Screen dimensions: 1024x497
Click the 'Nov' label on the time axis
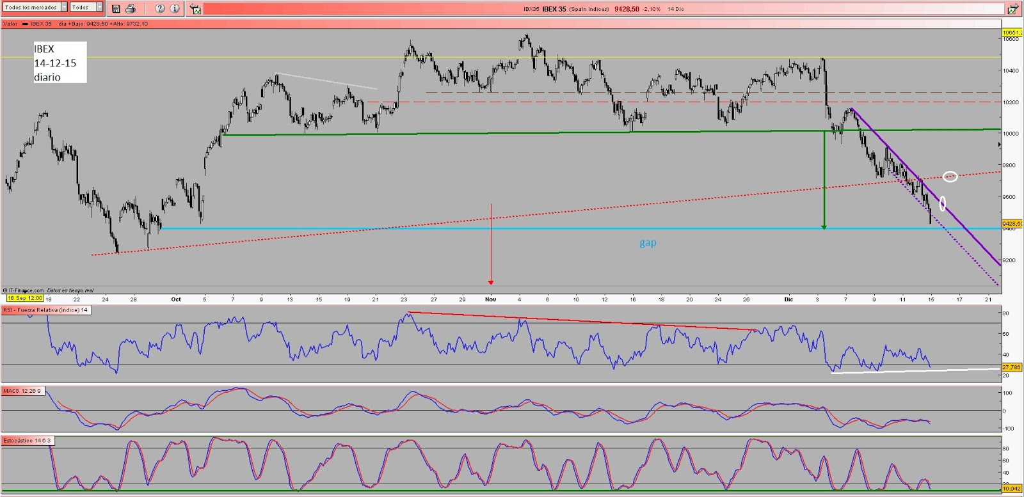click(491, 299)
